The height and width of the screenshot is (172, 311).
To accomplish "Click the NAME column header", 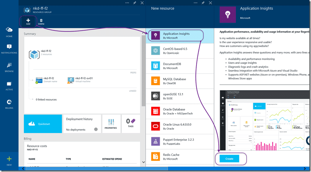I will [x=32, y=159].
